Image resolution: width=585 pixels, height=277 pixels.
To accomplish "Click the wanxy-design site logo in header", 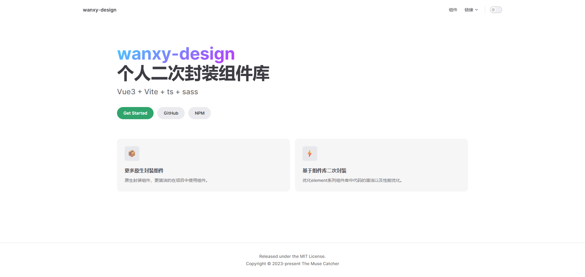I will (x=100, y=10).
